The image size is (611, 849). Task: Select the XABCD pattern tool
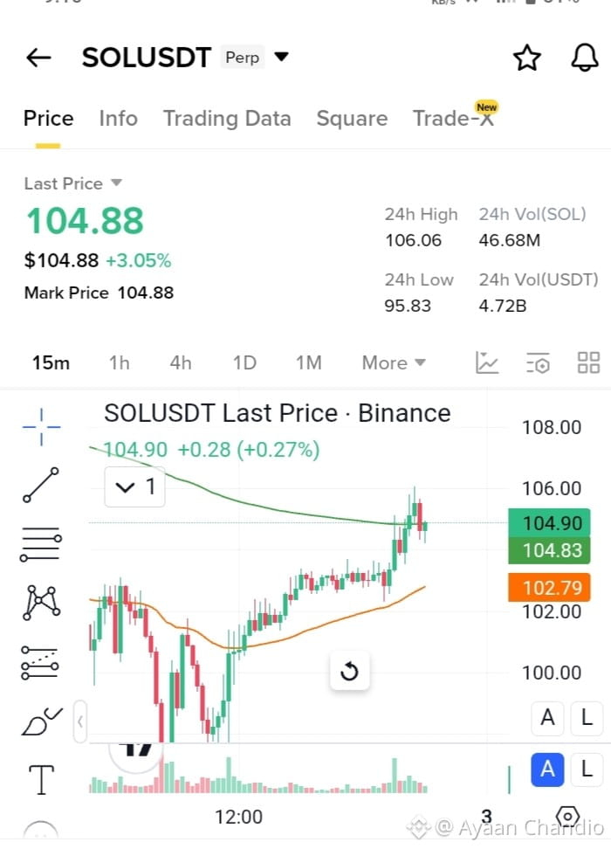pos(41,602)
